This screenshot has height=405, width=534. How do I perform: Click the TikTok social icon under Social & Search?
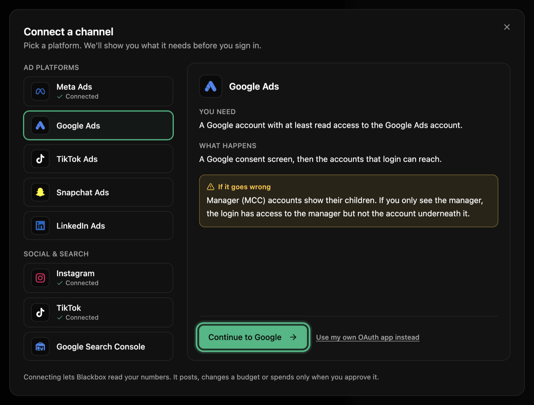click(40, 313)
